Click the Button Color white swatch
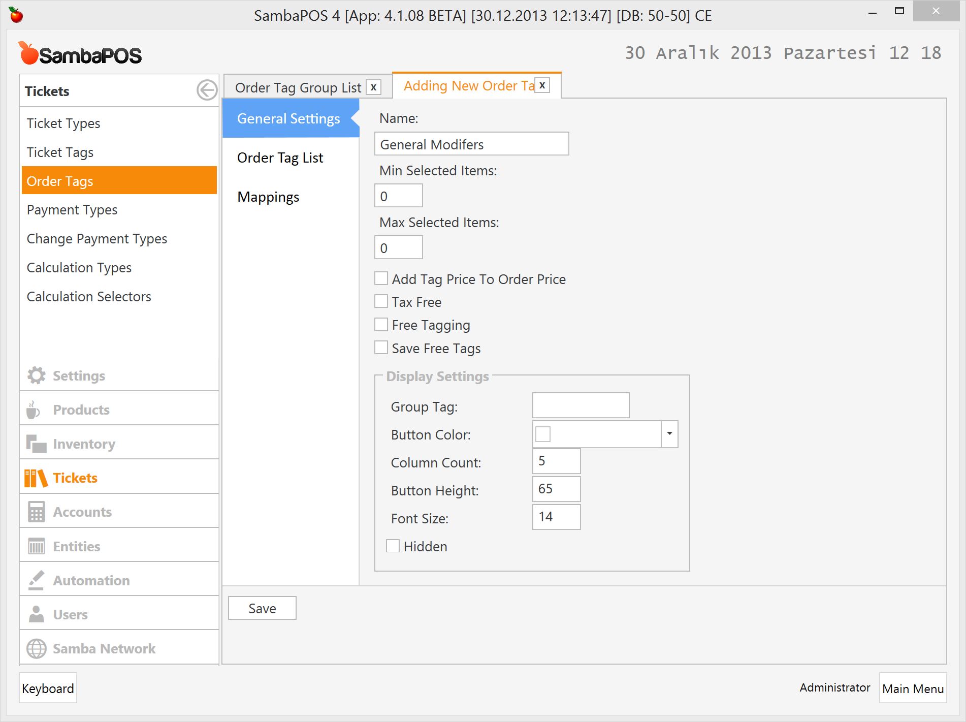966x722 pixels. [543, 434]
